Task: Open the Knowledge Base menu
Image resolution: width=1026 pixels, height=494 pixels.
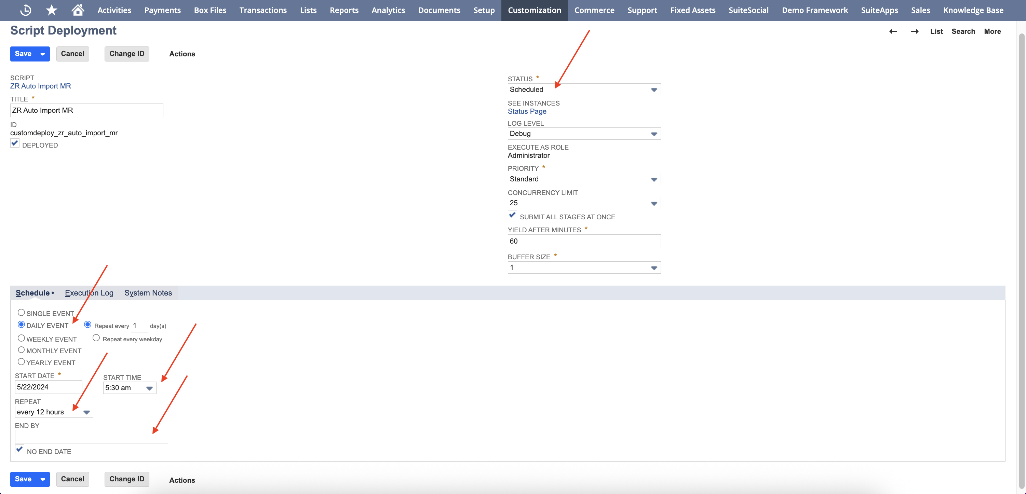Action: pyautogui.click(x=973, y=10)
